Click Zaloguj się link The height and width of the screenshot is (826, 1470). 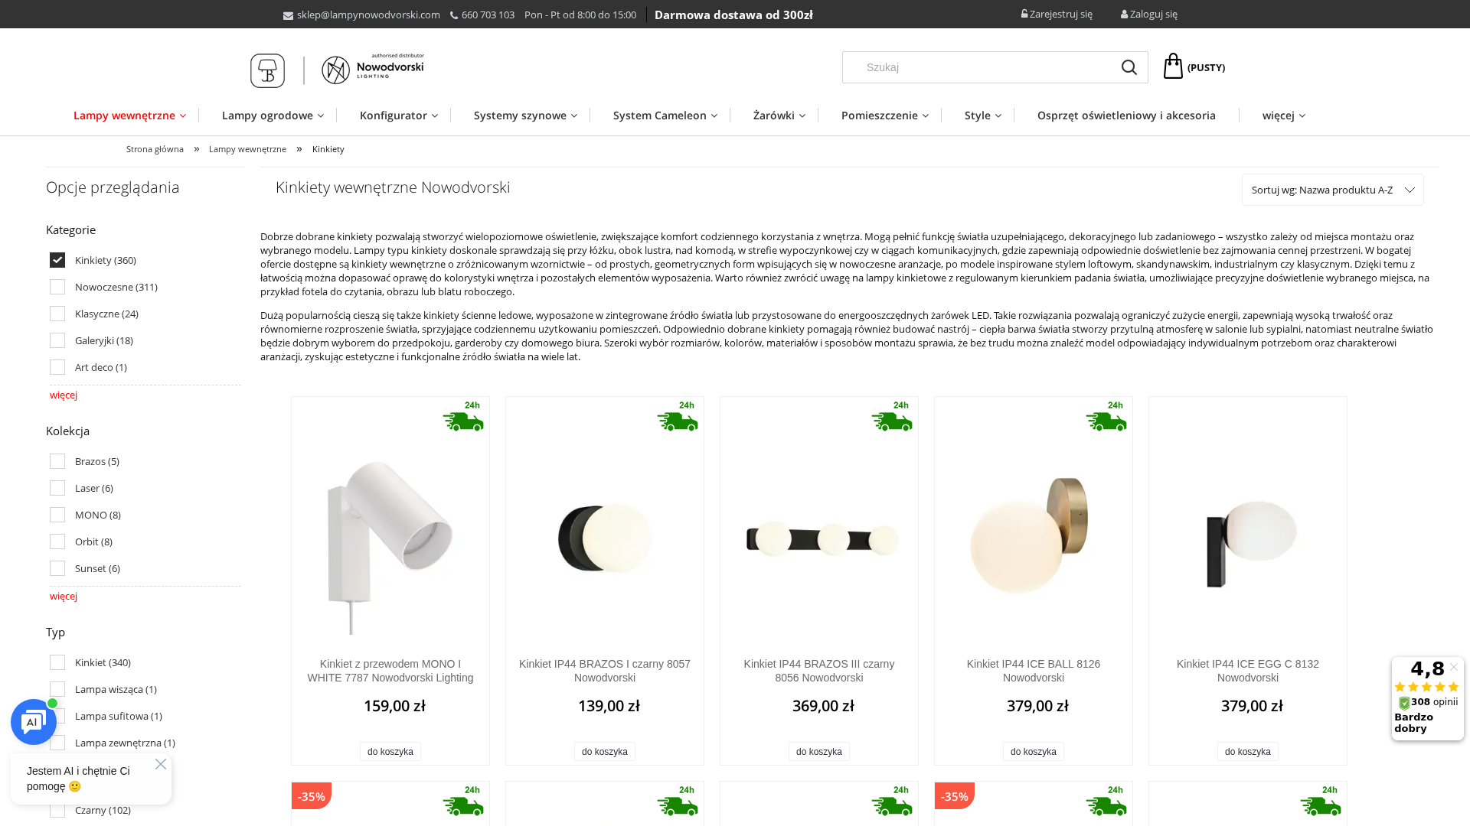1149,14
